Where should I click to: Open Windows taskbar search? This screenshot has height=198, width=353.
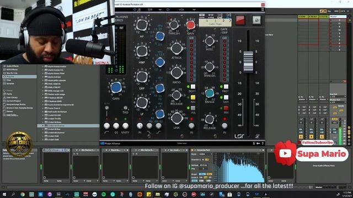click(13, 194)
